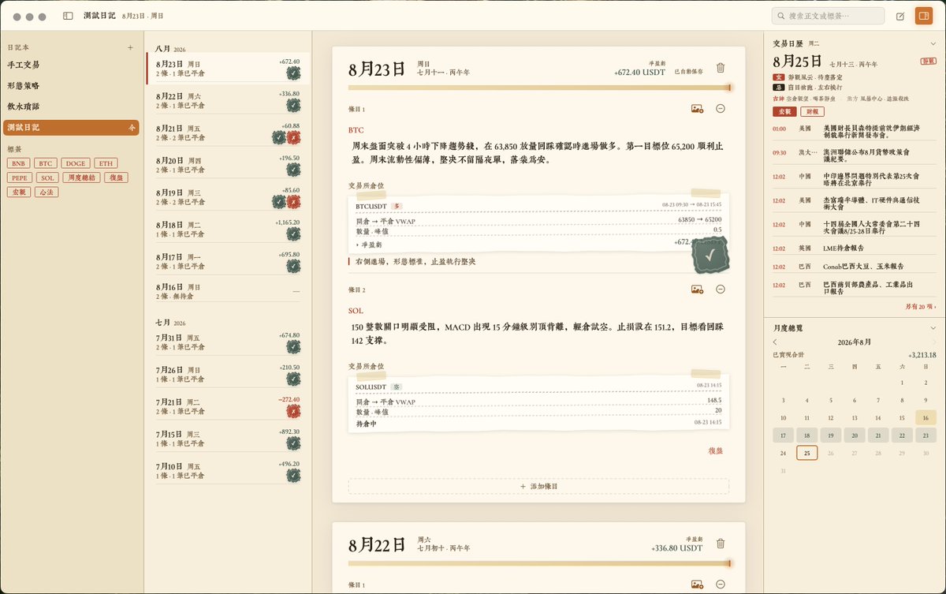This screenshot has height=594, width=946.
Task: Show more via 另有 20 項 link
Action: click(920, 305)
